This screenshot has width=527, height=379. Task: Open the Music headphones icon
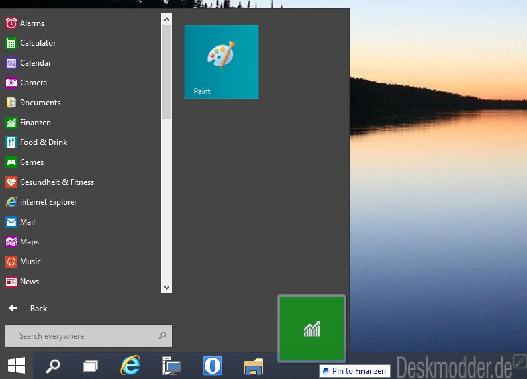(x=11, y=262)
